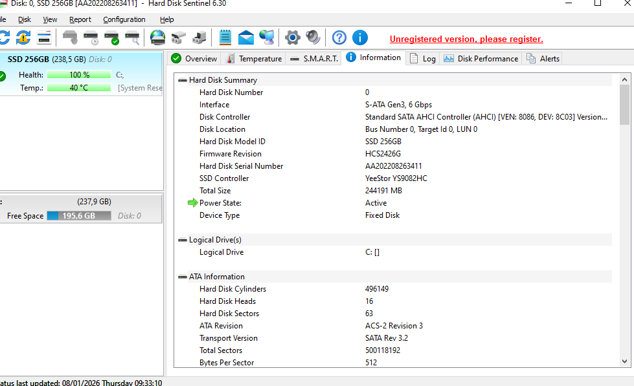
Task: Click the 'Unregistered version, please register' link
Action: (x=466, y=39)
